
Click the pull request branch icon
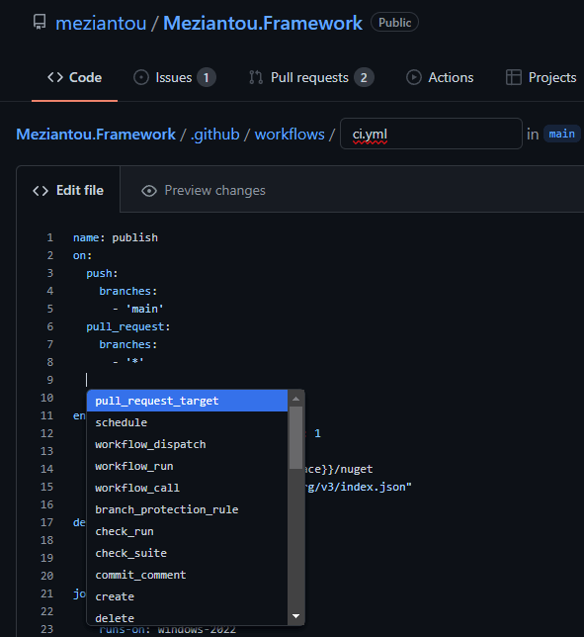[x=256, y=77]
